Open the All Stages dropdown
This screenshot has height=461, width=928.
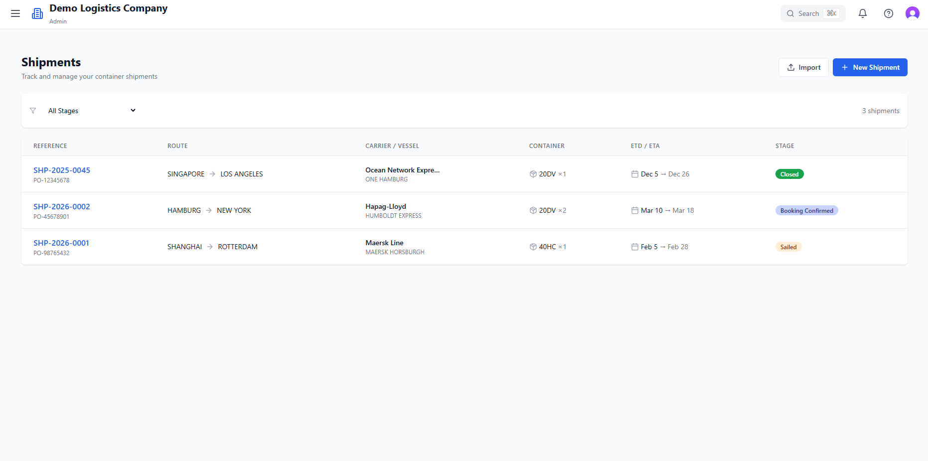(90, 110)
